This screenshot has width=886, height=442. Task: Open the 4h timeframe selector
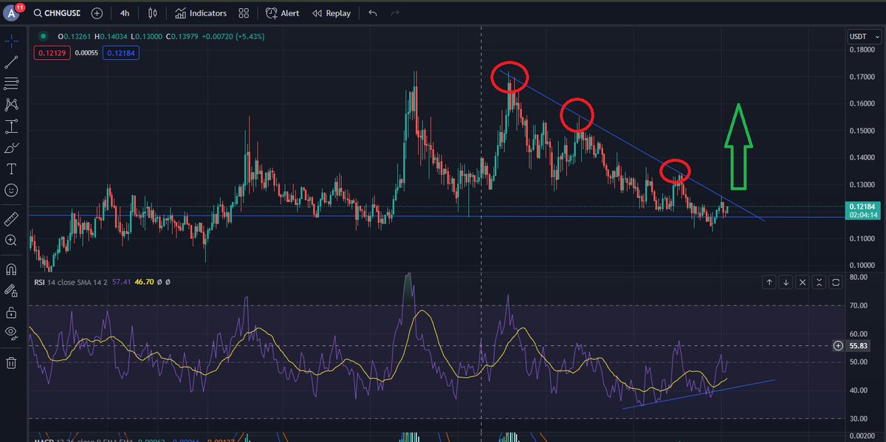click(125, 13)
